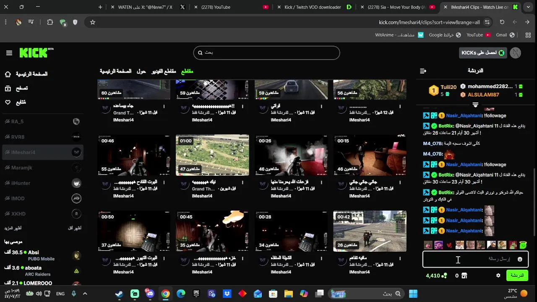Open recommended channel Absi
Viewport: 537px width, 302px height.
[x=43, y=255]
